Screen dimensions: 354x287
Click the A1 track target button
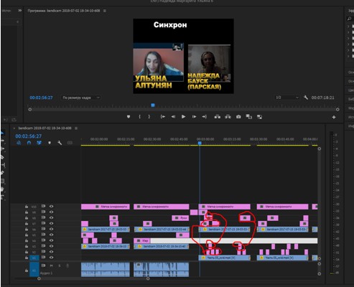34,269
